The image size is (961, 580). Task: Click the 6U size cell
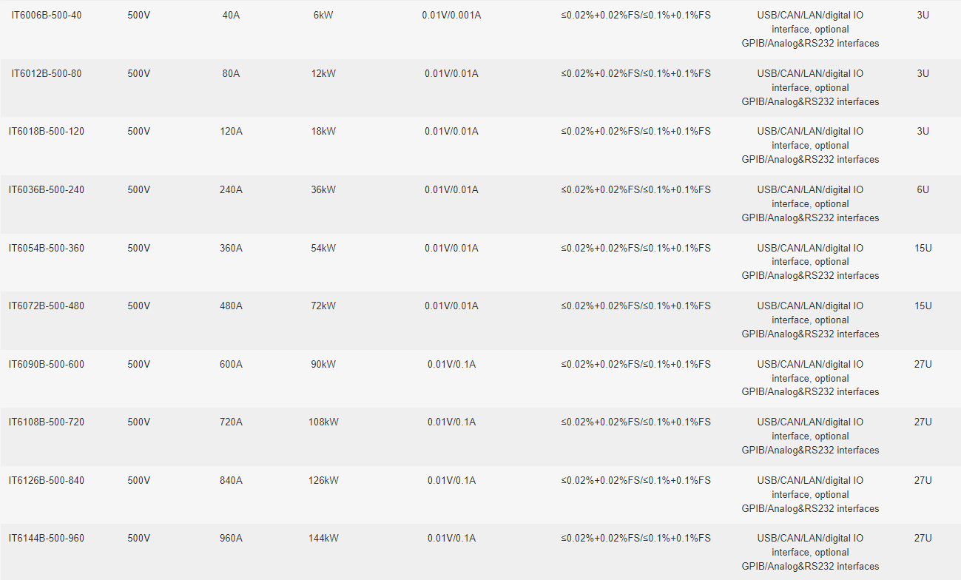[x=923, y=189]
